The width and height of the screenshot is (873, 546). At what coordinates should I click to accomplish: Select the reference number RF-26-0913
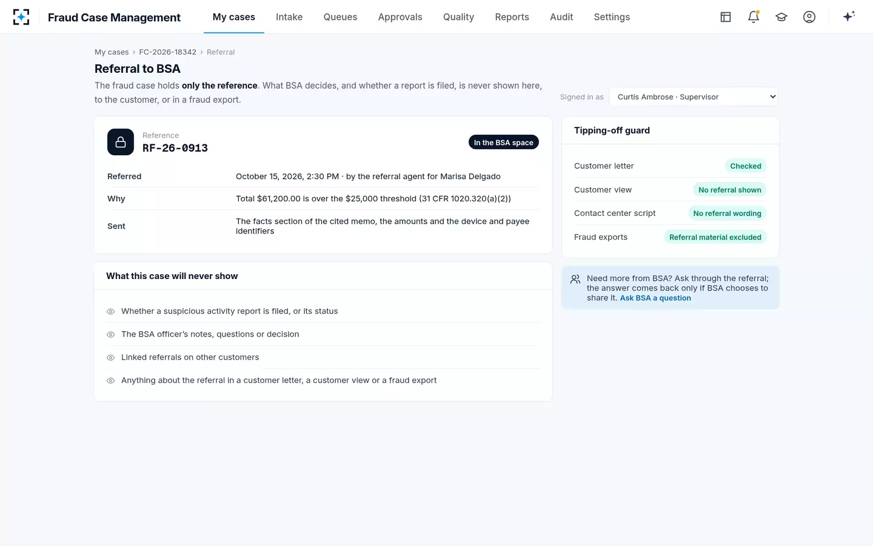(x=175, y=148)
